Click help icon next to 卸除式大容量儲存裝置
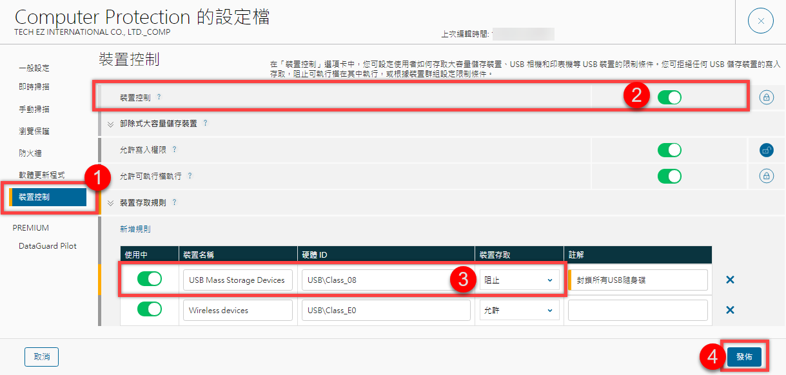 pos(205,123)
